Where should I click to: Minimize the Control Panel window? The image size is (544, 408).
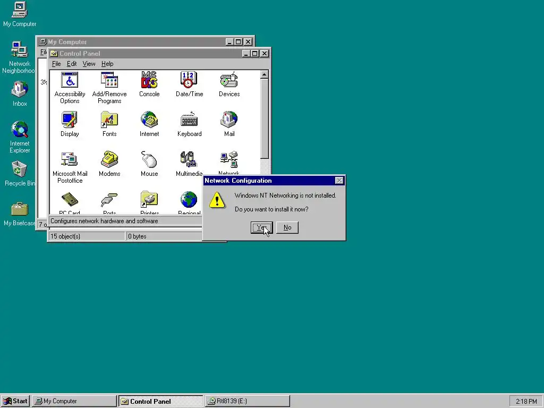[x=246, y=54]
